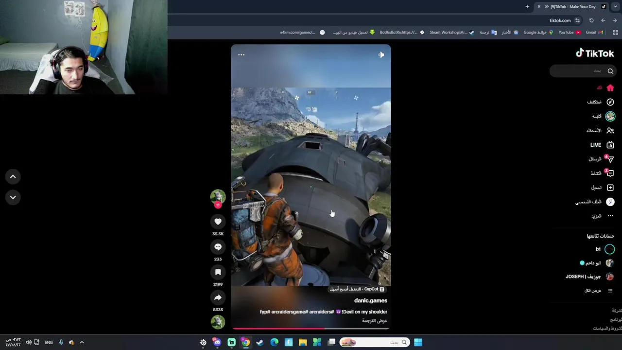Mute the video with speaker icon
Viewport: 622px width, 350px height.
pos(381,55)
